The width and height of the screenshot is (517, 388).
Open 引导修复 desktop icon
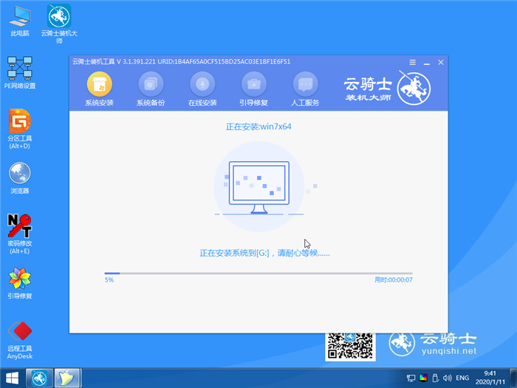tap(20, 284)
